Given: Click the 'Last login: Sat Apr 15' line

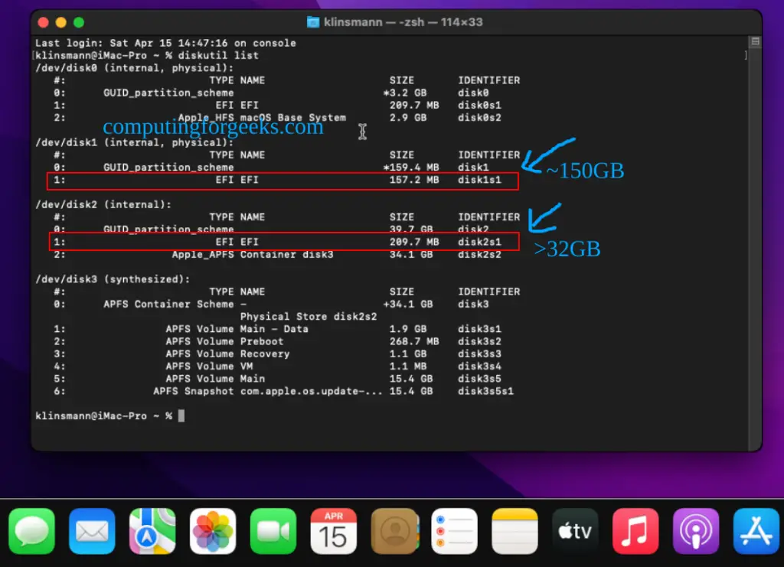Looking at the screenshot, I should click(x=165, y=43).
